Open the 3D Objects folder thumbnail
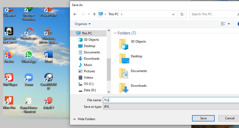Viewport: 239px width, 128px height. point(123,44)
